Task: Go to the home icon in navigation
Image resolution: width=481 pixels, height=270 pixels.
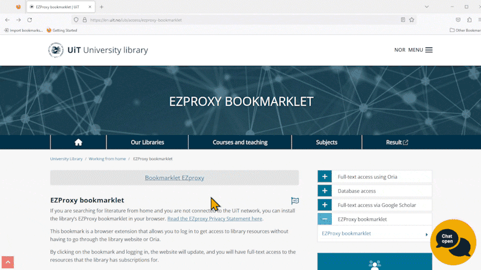Action: coord(78,142)
